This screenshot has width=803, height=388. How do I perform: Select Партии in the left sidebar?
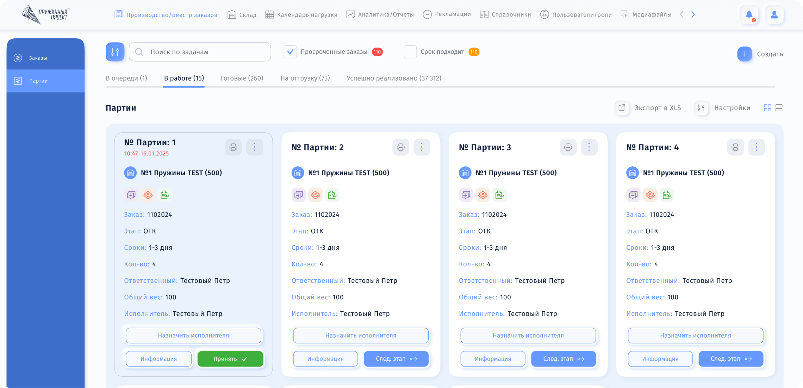coord(45,81)
